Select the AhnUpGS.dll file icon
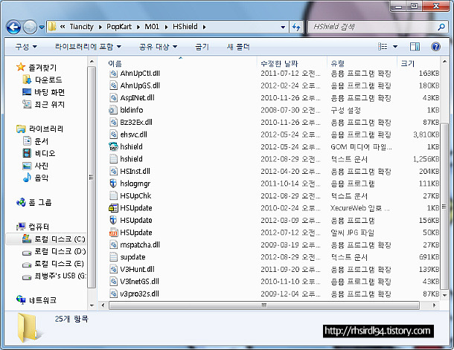This screenshot has width=454, height=350. [x=113, y=85]
